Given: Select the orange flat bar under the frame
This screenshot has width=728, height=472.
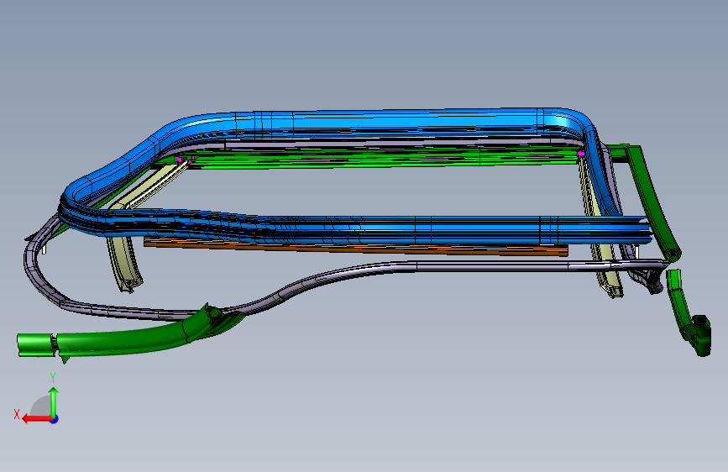Looking at the screenshot, I should pos(355,247).
